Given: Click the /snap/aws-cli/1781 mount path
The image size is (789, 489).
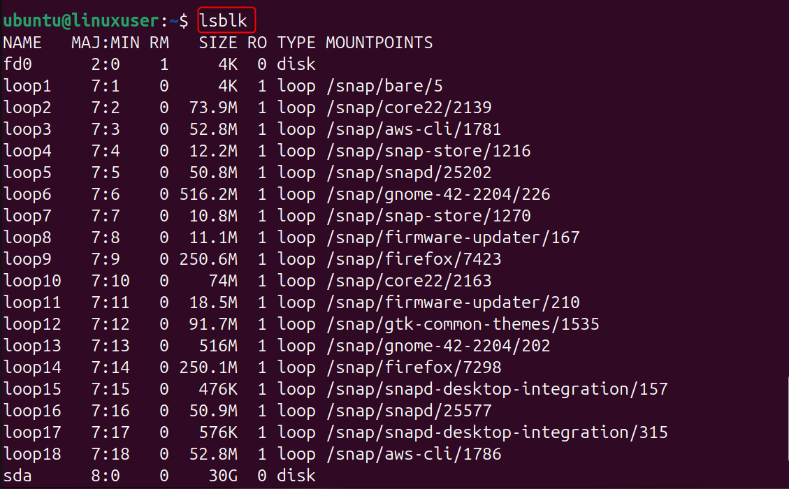Looking at the screenshot, I should pos(413,129).
